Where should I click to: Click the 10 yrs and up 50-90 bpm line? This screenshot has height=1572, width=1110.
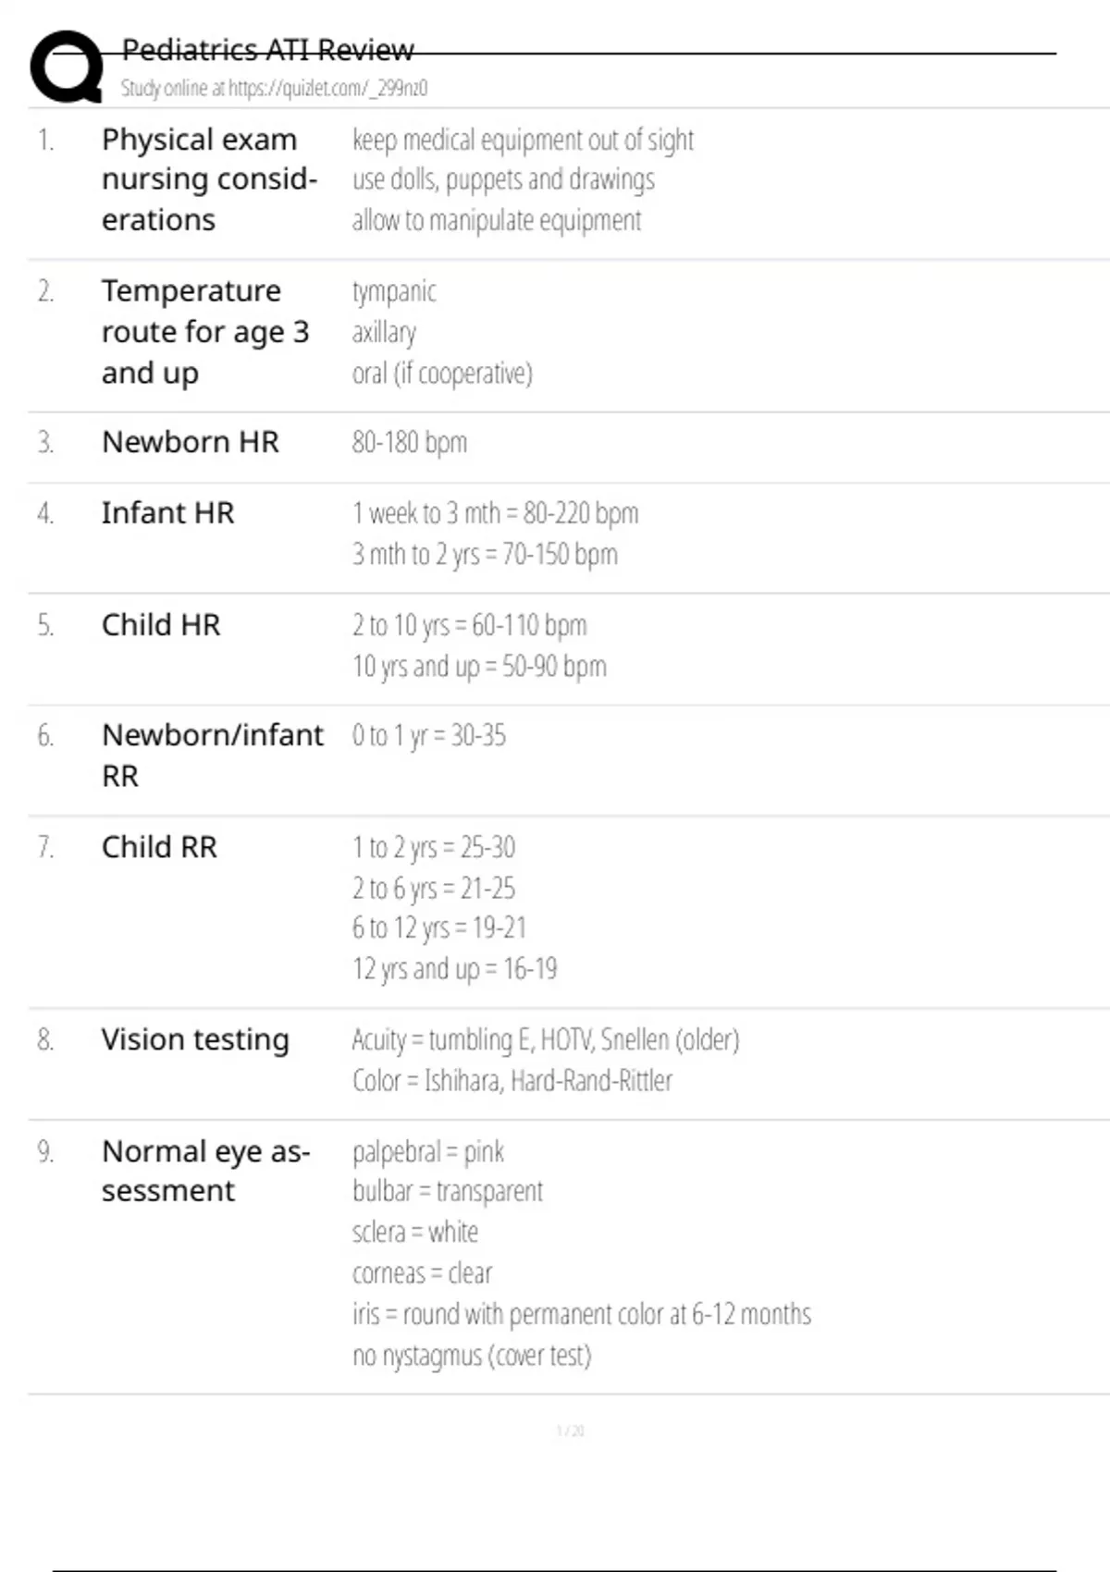pyautogui.click(x=479, y=666)
